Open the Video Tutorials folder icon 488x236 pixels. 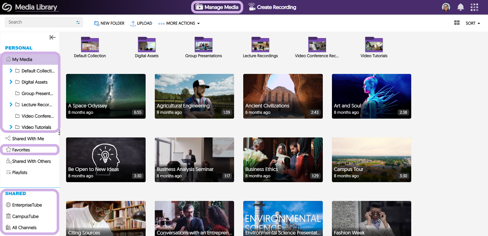tap(374, 45)
